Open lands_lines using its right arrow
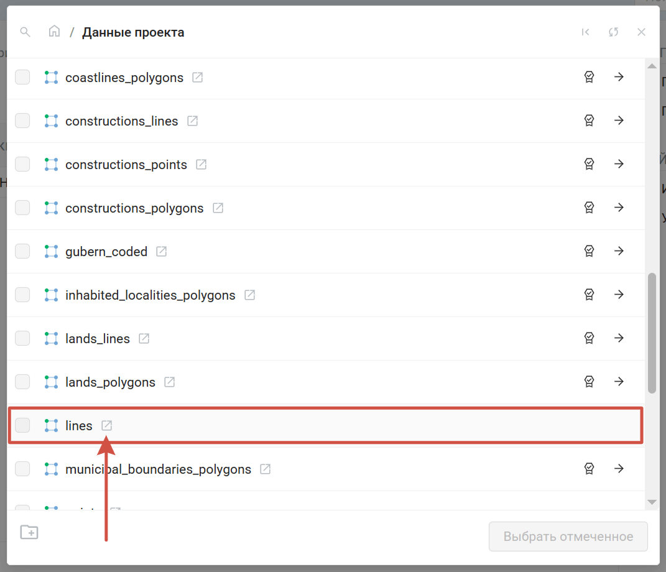The width and height of the screenshot is (666, 572). click(619, 338)
